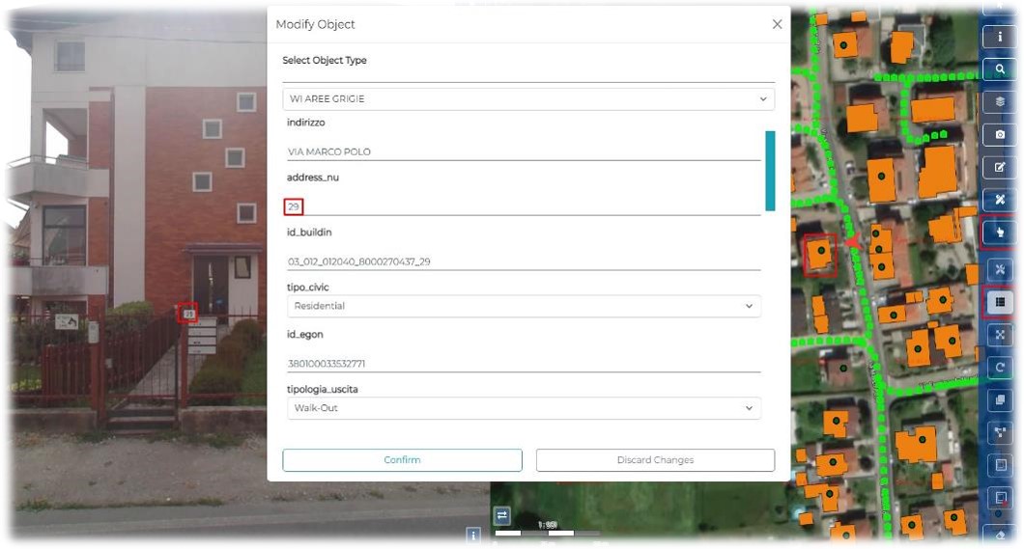Click the search magnifier tool icon
Image resolution: width=1024 pixels, height=549 pixels.
point(1000,70)
